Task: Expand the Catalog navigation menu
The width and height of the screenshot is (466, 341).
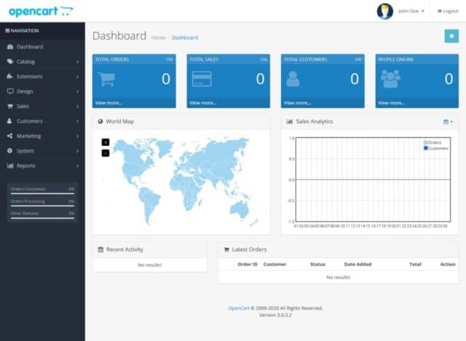Action: click(x=42, y=61)
